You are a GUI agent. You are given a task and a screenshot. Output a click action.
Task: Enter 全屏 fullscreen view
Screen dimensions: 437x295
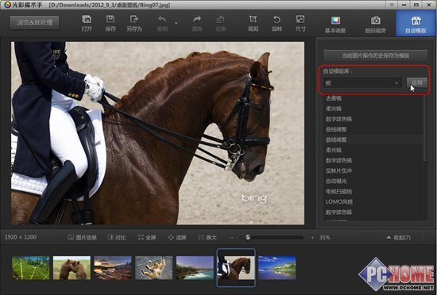tap(147, 237)
